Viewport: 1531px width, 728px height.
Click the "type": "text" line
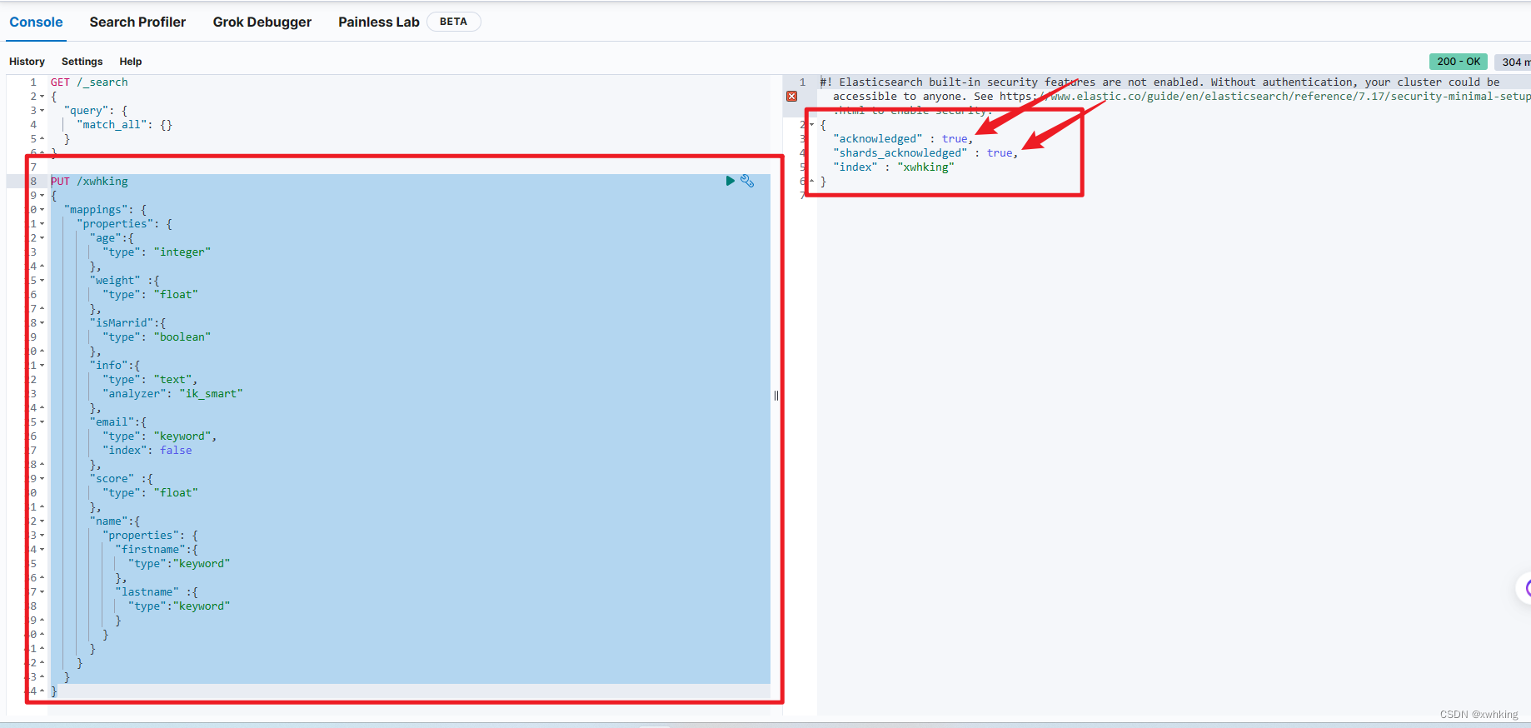coord(150,380)
